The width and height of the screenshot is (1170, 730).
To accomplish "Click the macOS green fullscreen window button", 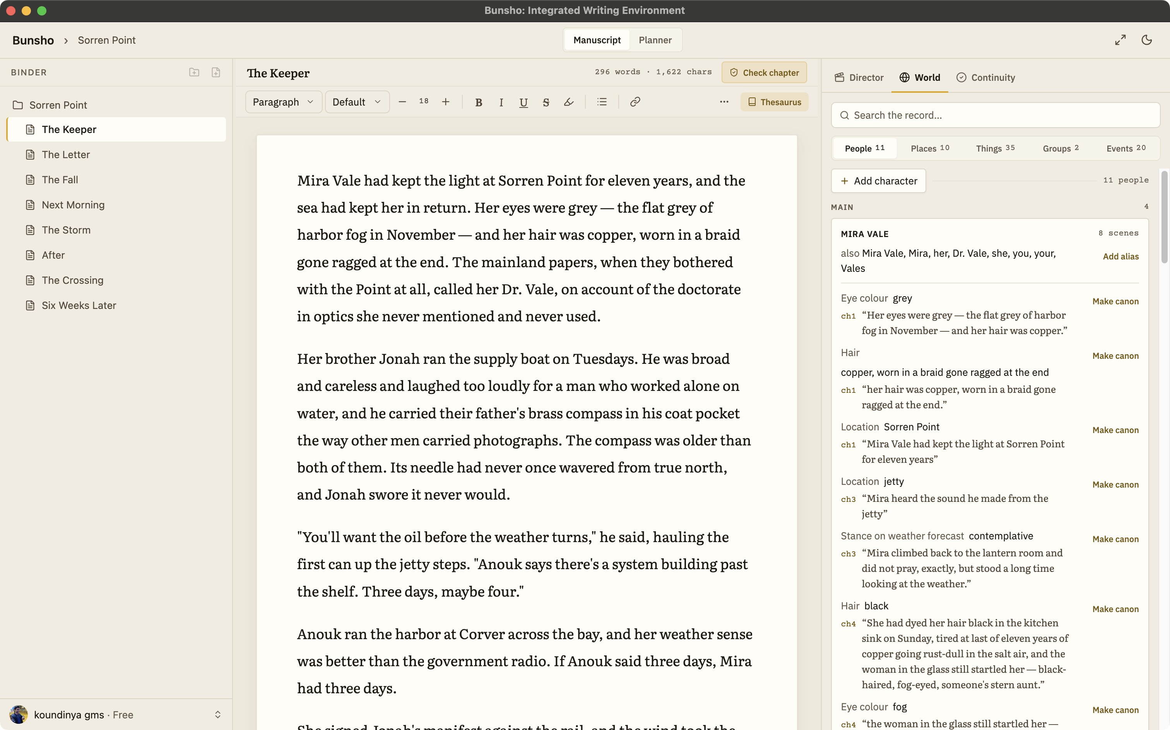I will [41, 10].
